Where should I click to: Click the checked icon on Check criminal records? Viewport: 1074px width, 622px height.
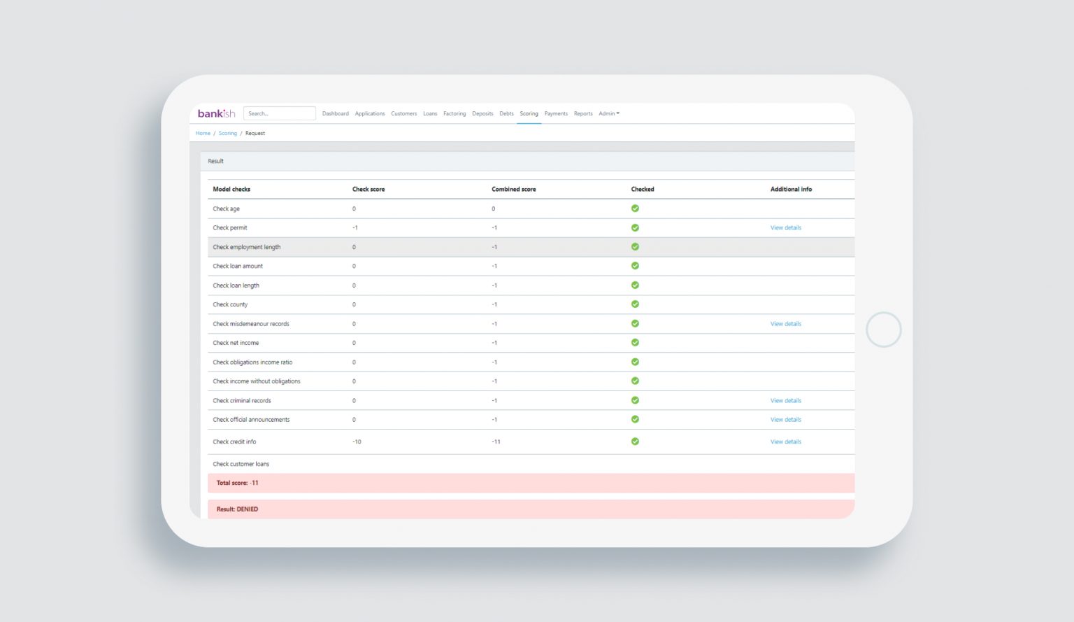(x=635, y=400)
